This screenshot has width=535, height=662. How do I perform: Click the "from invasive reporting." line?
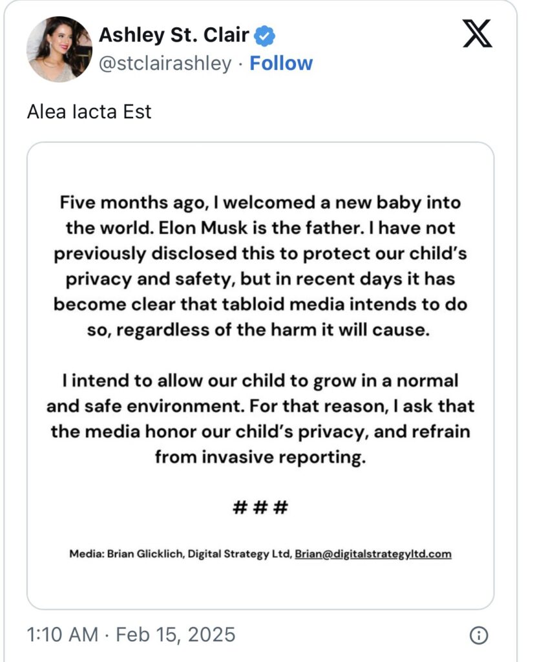[260, 457]
